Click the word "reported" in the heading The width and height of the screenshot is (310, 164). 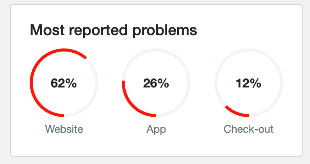(x=98, y=31)
